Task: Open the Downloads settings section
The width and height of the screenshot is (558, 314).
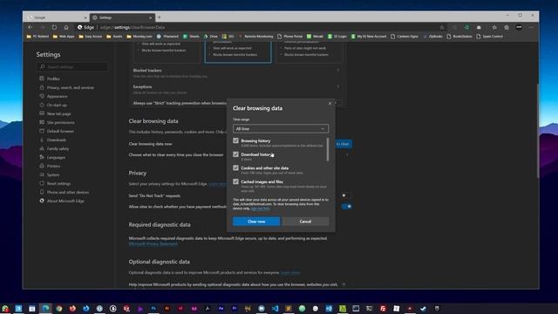Action: pyautogui.click(x=56, y=140)
